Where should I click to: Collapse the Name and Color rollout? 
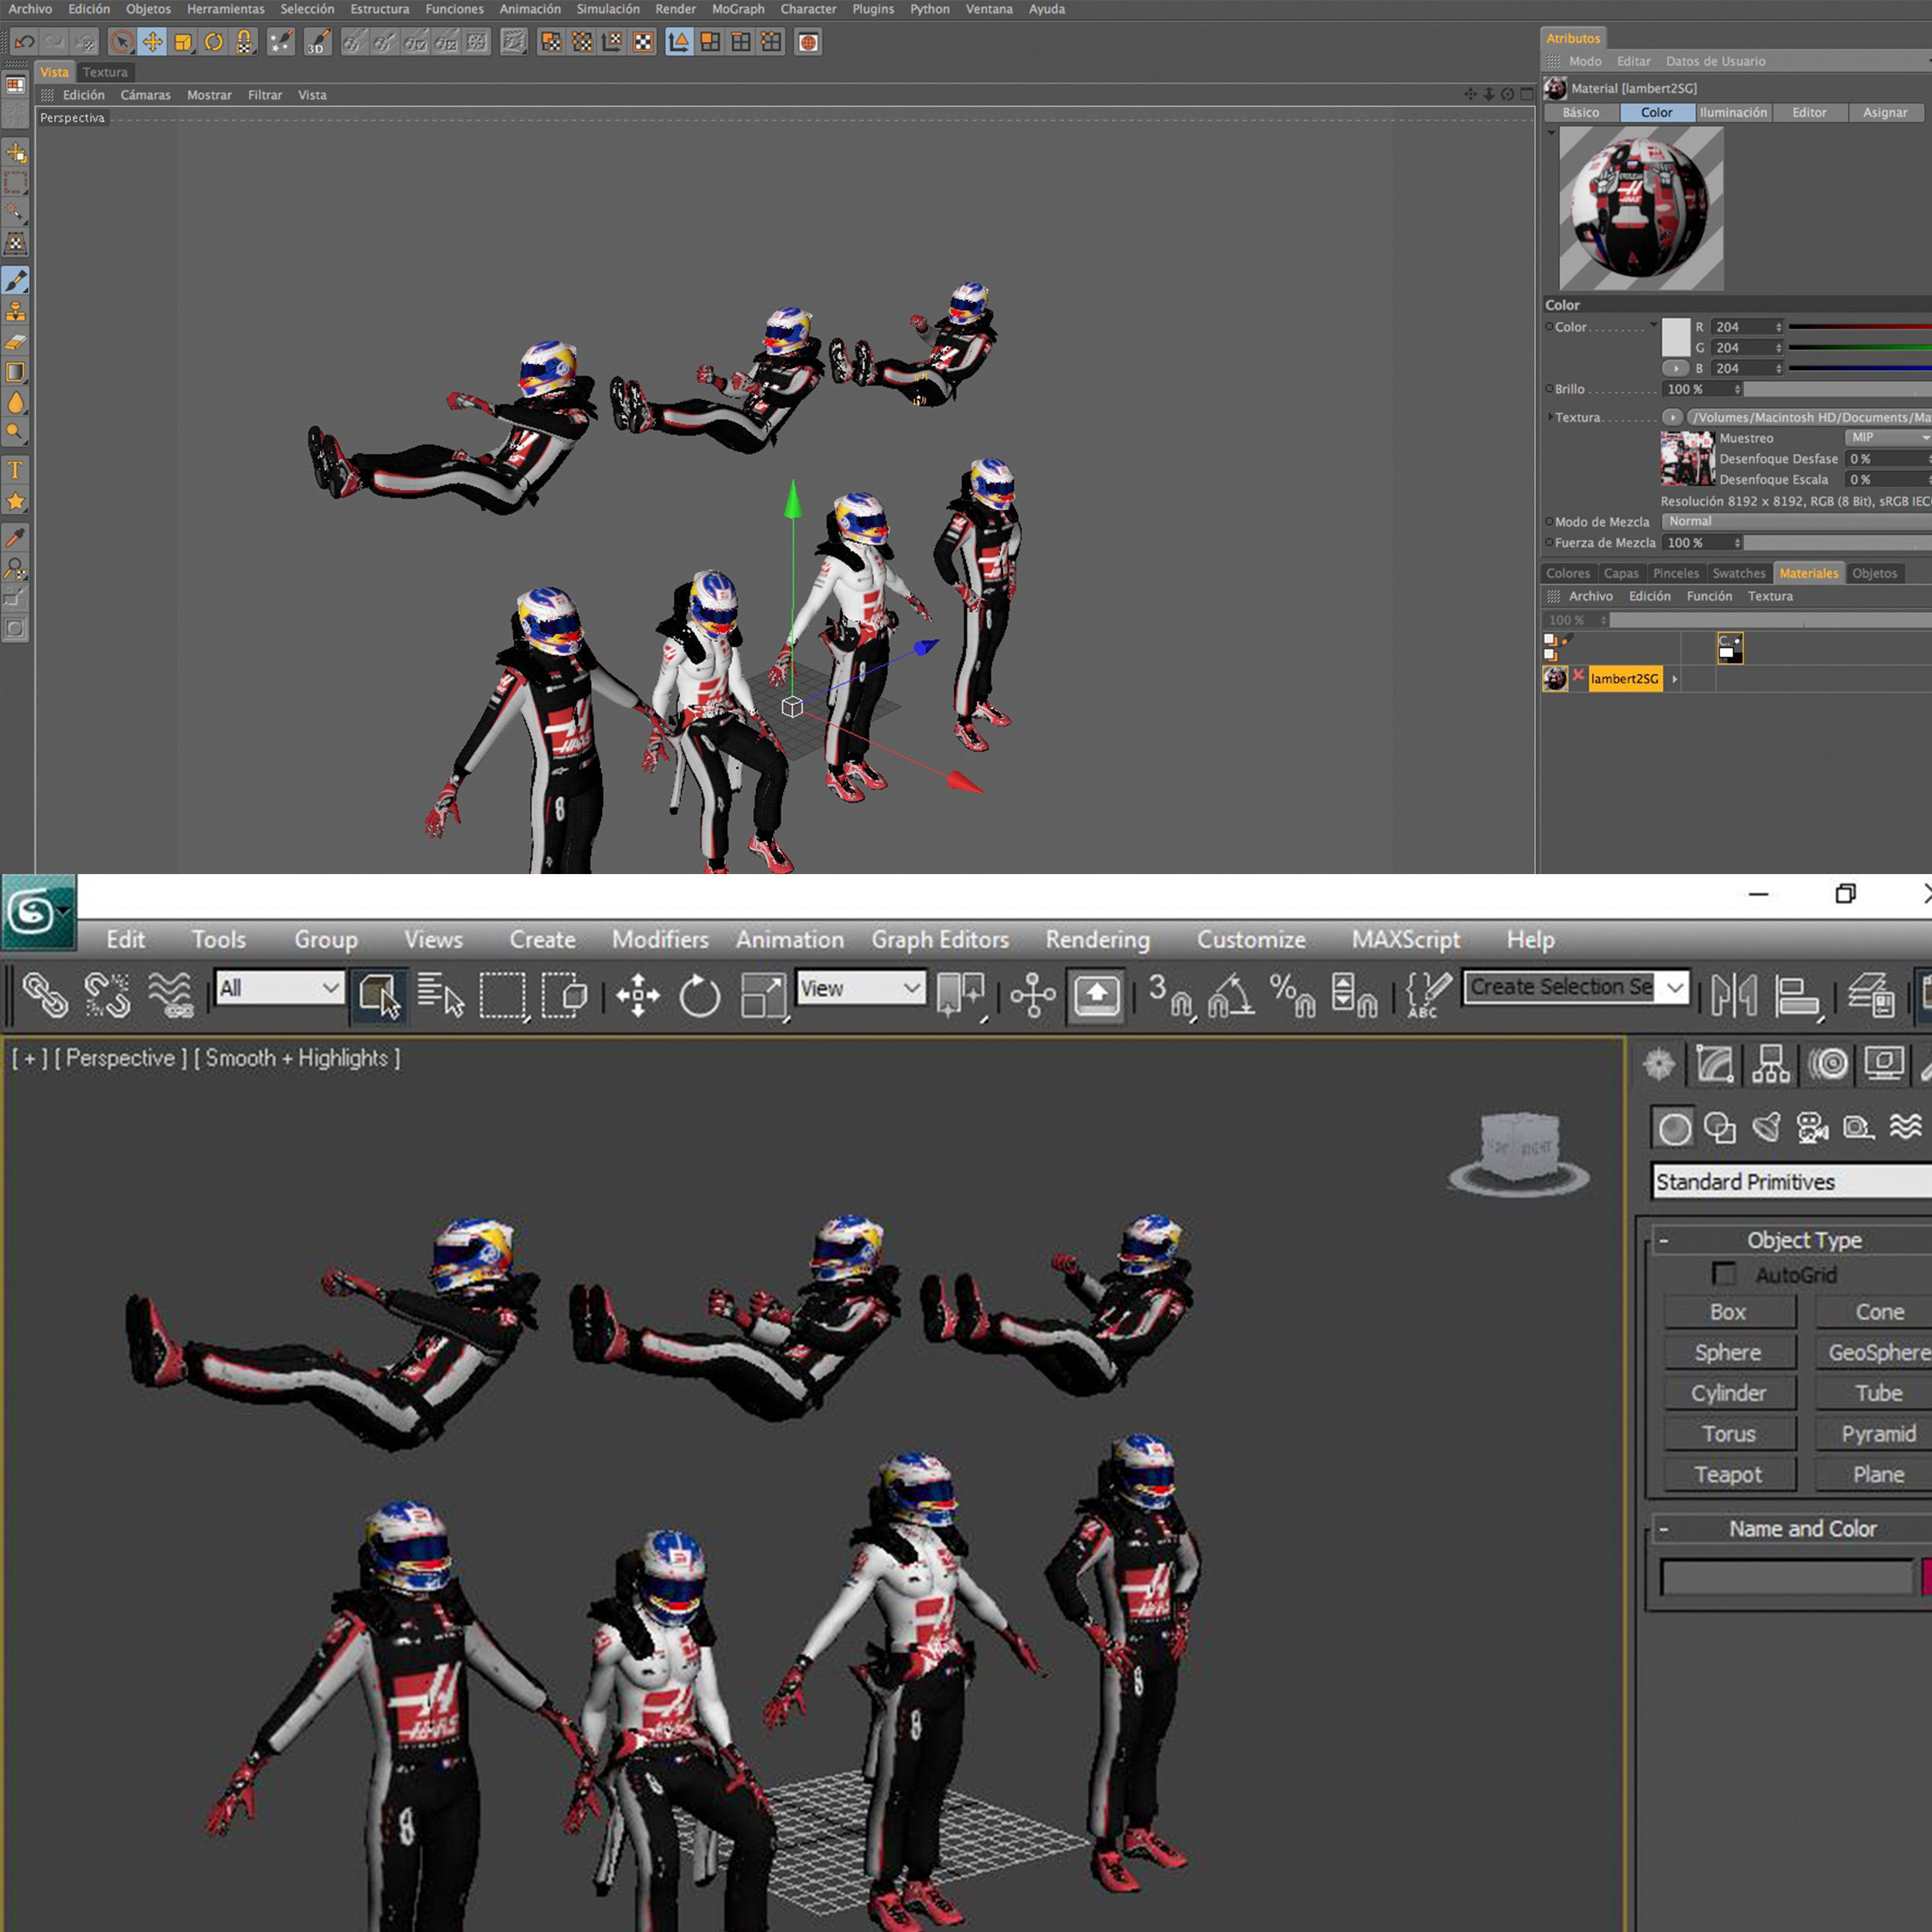pyautogui.click(x=1664, y=1529)
